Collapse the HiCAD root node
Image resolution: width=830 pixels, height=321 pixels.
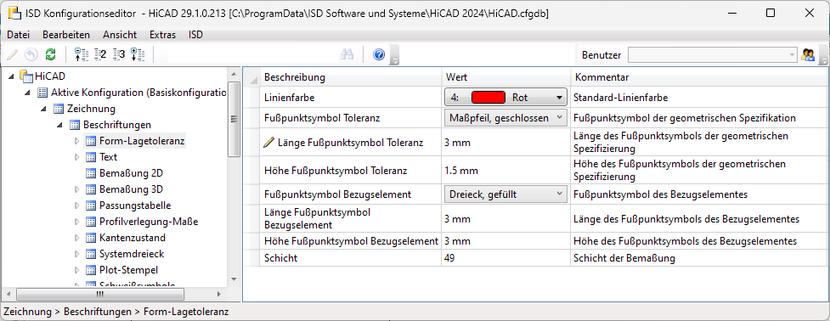pyautogui.click(x=12, y=76)
